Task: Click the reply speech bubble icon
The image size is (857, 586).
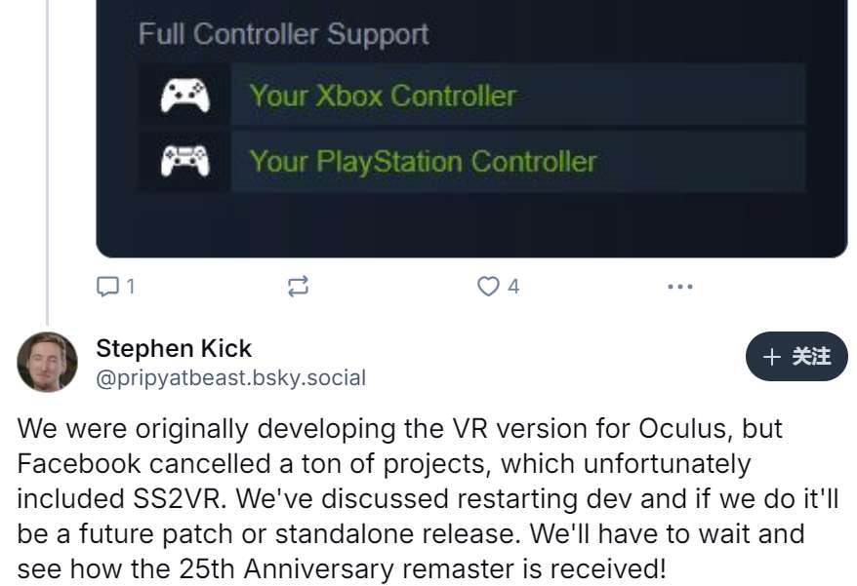Action: coord(106,286)
